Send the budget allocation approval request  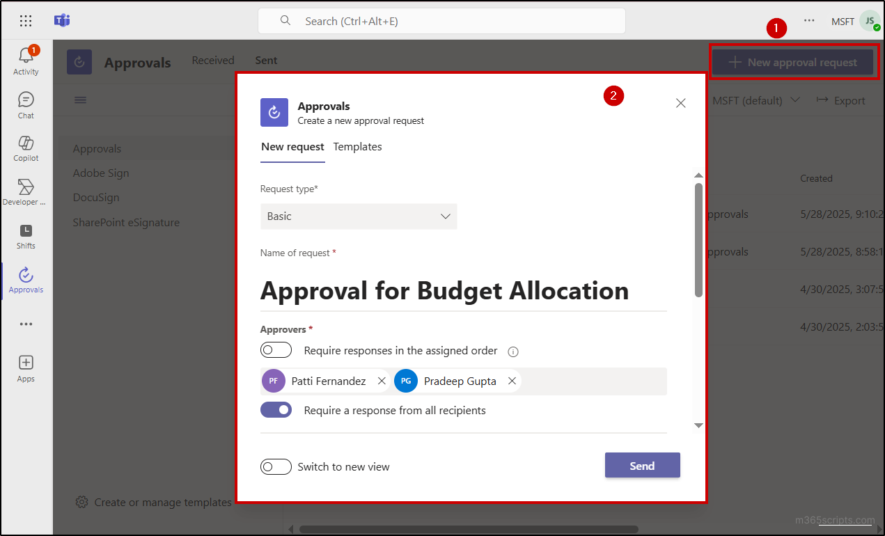pyautogui.click(x=642, y=465)
